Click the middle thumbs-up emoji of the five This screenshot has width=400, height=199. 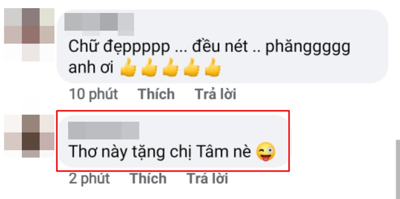pyautogui.click(x=170, y=68)
